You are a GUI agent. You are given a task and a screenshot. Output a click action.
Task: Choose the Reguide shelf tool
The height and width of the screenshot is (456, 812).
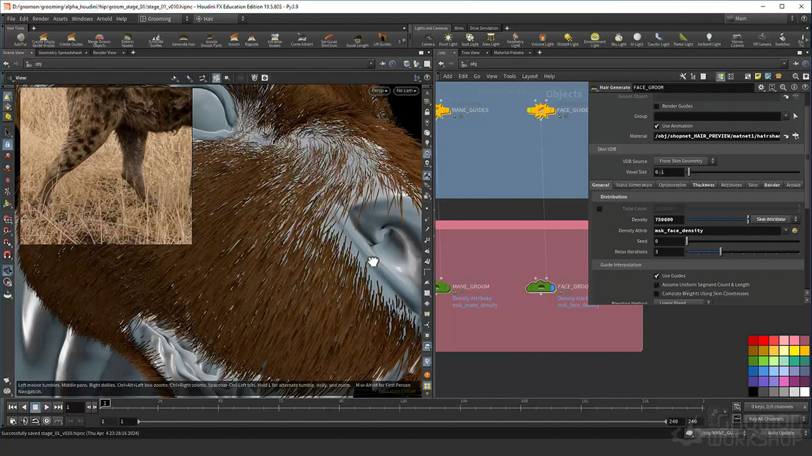tap(252, 39)
